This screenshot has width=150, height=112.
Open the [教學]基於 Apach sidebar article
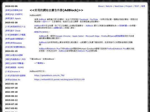13,19
